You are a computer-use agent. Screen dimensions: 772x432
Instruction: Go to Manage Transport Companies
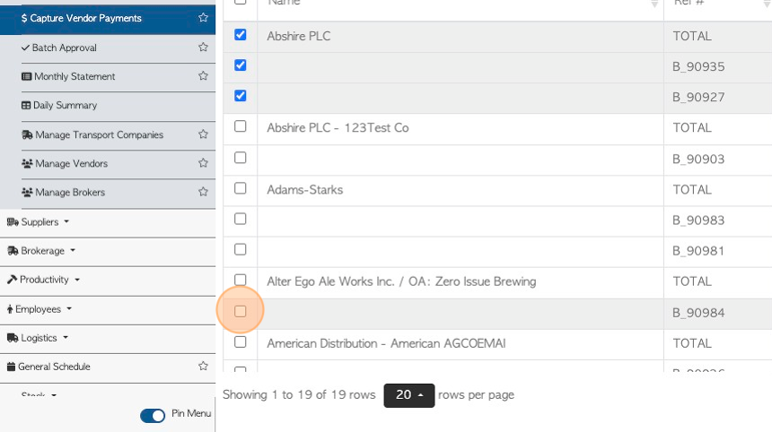point(100,134)
